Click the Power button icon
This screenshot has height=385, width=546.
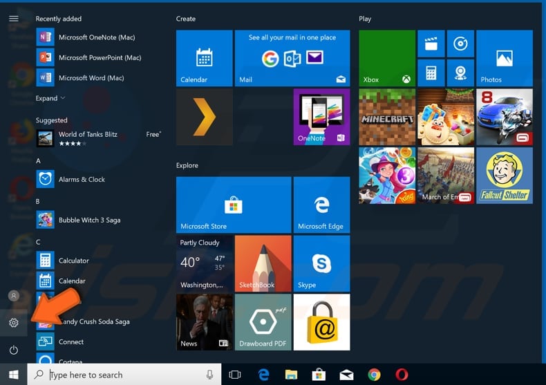[13, 350]
